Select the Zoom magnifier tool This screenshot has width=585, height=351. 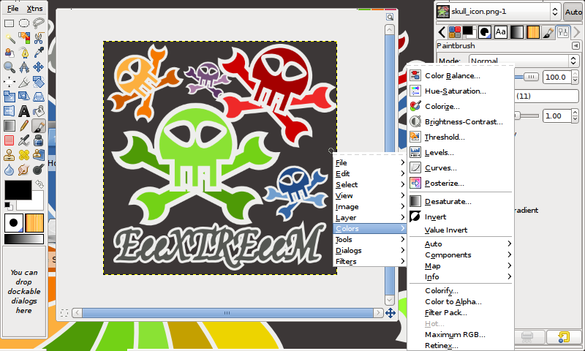click(x=9, y=67)
